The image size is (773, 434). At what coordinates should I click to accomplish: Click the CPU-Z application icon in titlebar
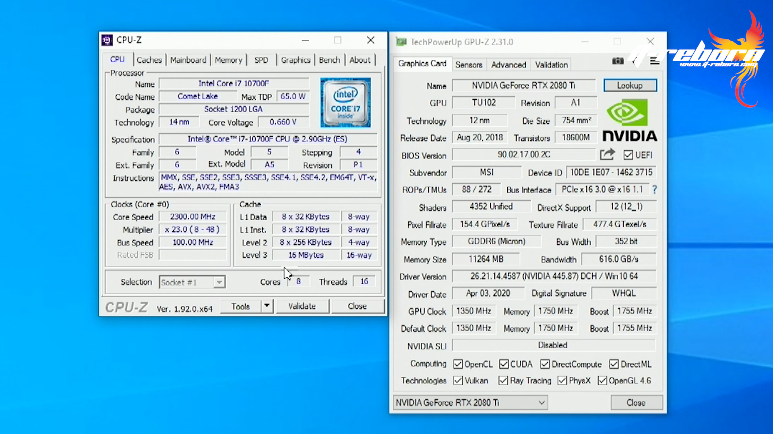pos(107,40)
